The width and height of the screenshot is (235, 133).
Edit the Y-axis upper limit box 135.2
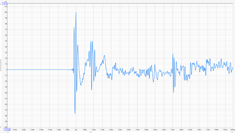(5, 4)
